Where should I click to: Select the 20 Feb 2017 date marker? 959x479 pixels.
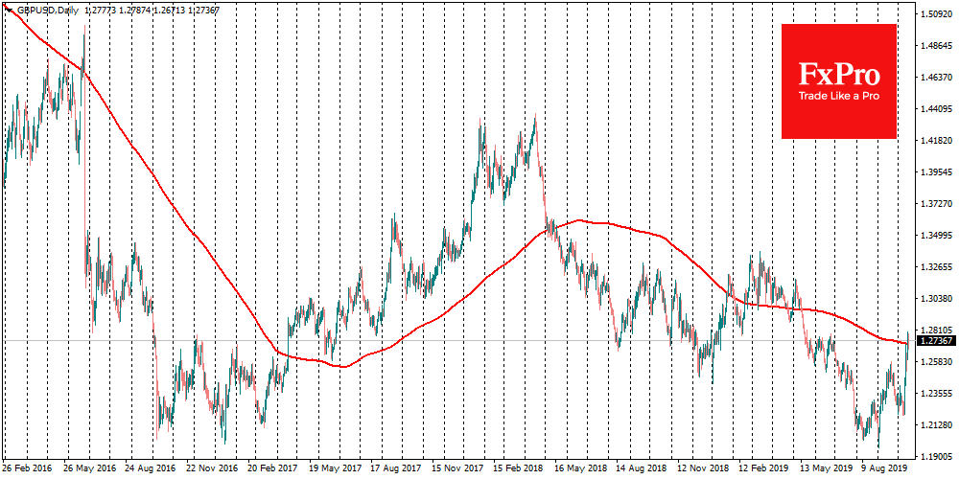tap(274, 470)
